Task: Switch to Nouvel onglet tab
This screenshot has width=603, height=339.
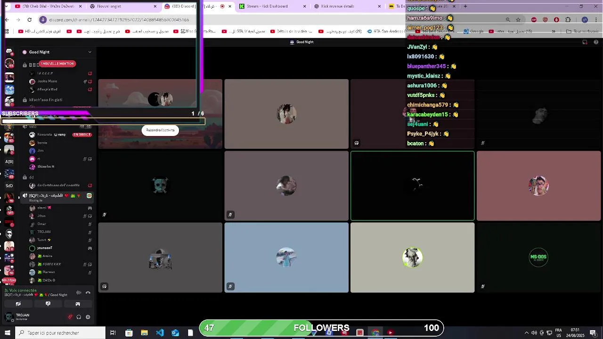Action: point(122,6)
